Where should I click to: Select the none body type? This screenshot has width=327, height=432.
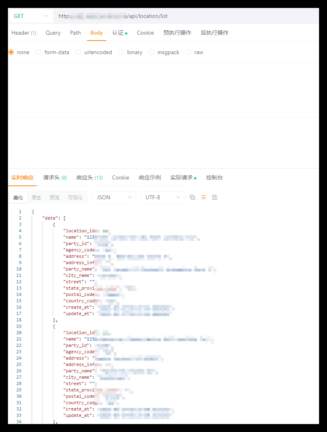tap(12, 52)
